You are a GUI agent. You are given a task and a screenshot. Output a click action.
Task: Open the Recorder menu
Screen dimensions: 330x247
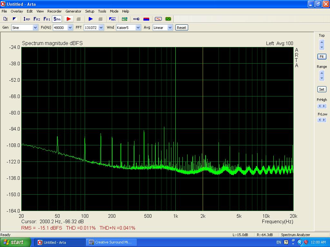click(x=54, y=11)
